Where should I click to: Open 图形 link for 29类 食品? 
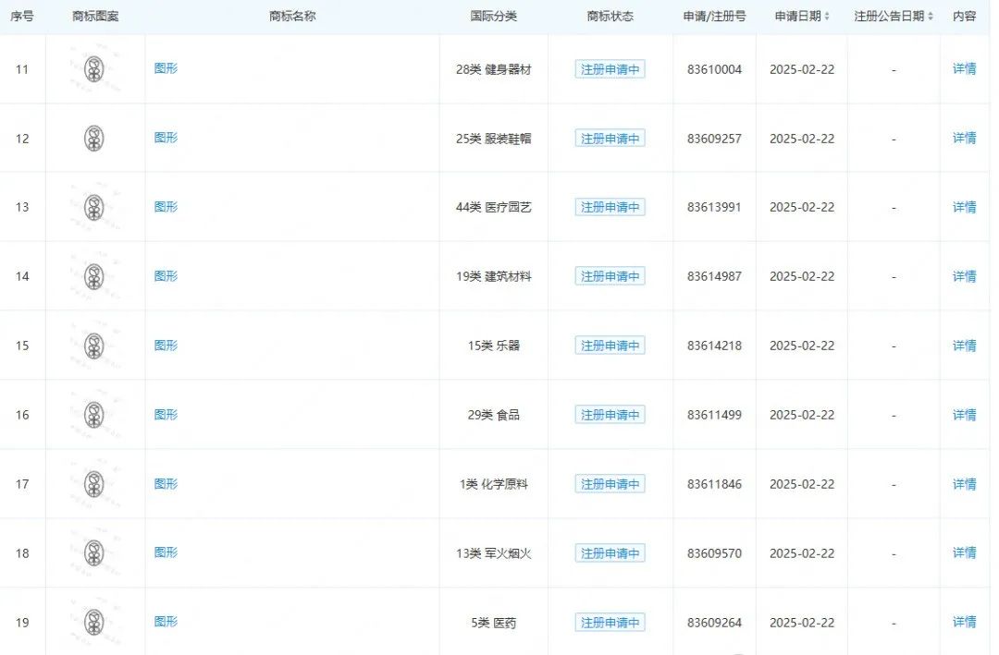[166, 415]
